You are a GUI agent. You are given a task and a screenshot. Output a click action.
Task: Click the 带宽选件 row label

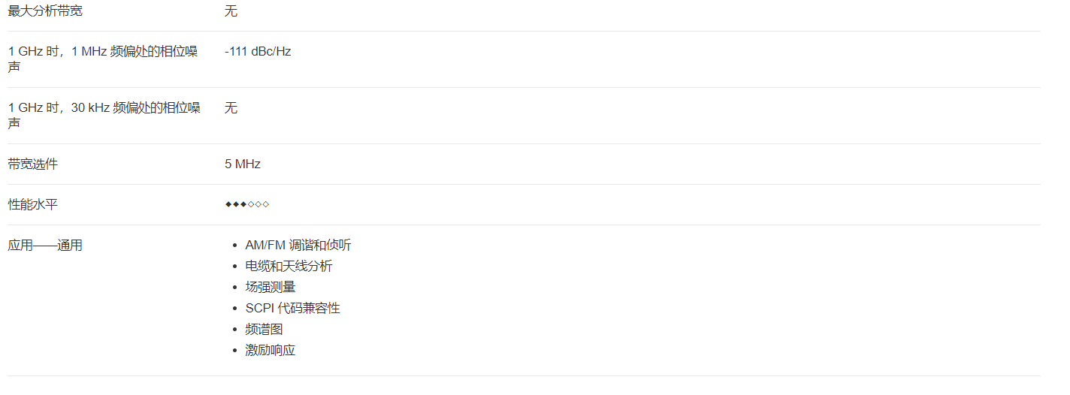point(32,164)
